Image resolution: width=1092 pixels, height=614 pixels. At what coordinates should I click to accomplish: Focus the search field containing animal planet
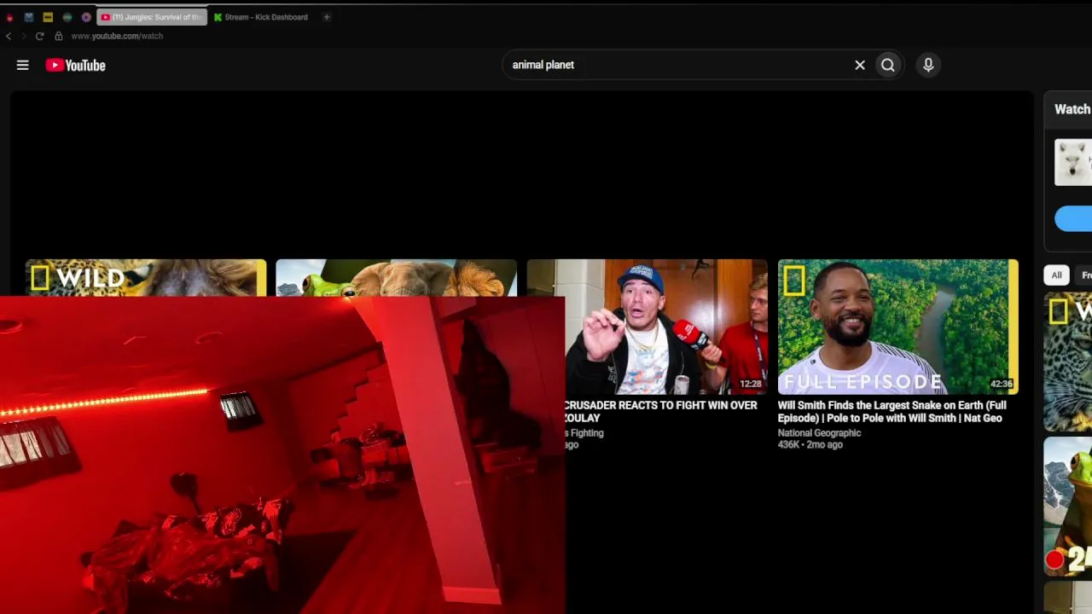point(678,65)
